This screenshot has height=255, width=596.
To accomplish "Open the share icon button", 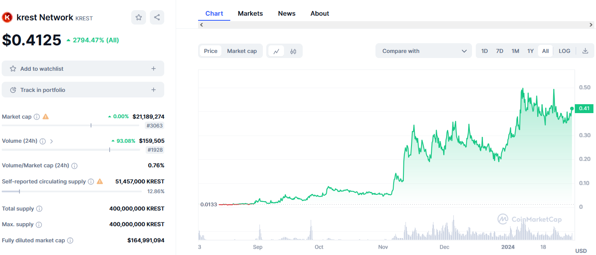I will pyautogui.click(x=157, y=17).
